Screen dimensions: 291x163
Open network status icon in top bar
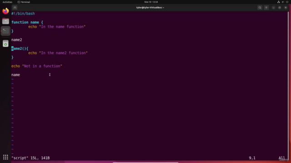279,2
